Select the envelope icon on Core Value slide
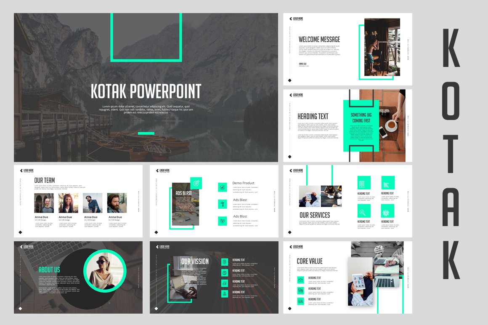This screenshot has height=325, width=488. click(x=301, y=280)
